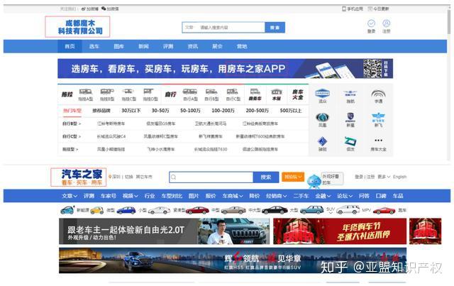This screenshot has width=454, height=286.
Task: Expand the 经销商 dropdown menu
Action: [277, 196]
